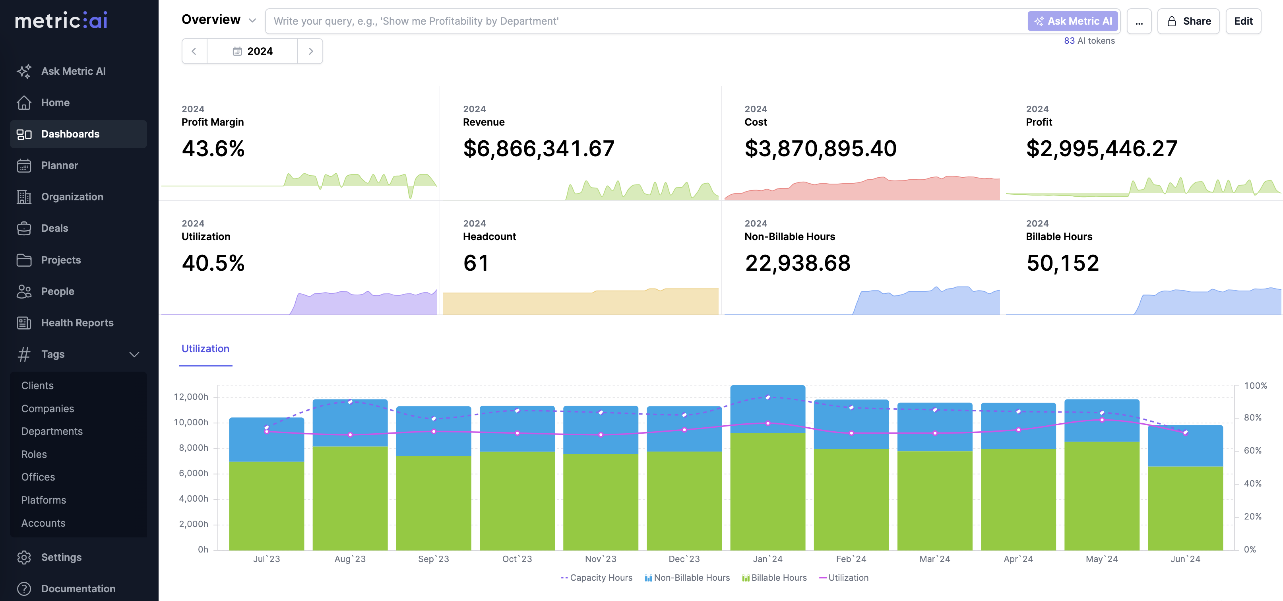Image resolution: width=1283 pixels, height=601 pixels.
Task: Toggle Capacity Hours series in the legend
Action: pyautogui.click(x=596, y=578)
